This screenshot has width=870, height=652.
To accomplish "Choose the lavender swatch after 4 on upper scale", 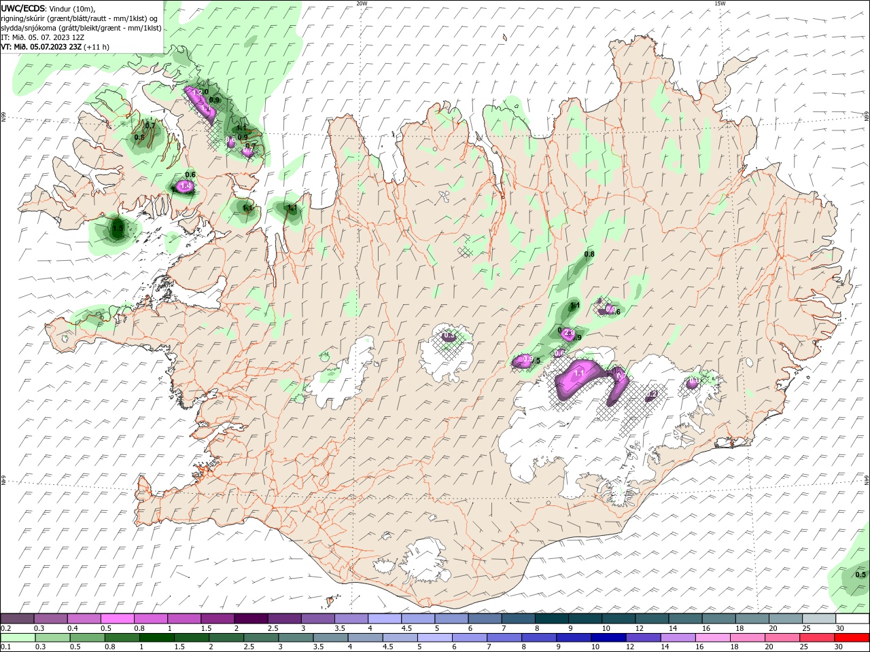I will (385, 619).
